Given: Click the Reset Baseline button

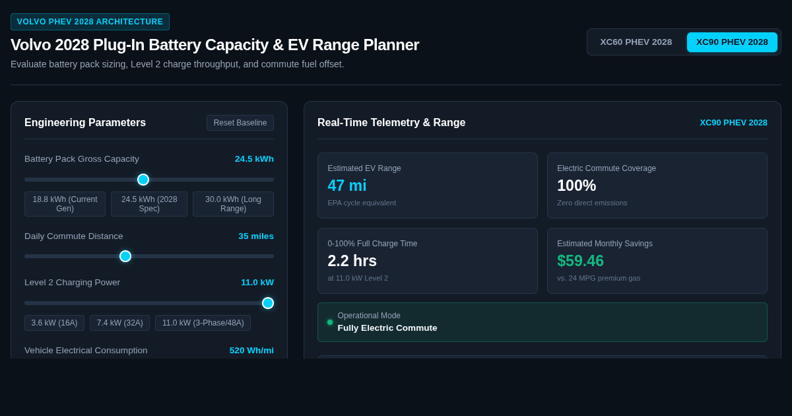Looking at the screenshot, I should click(x=240, y=123).
